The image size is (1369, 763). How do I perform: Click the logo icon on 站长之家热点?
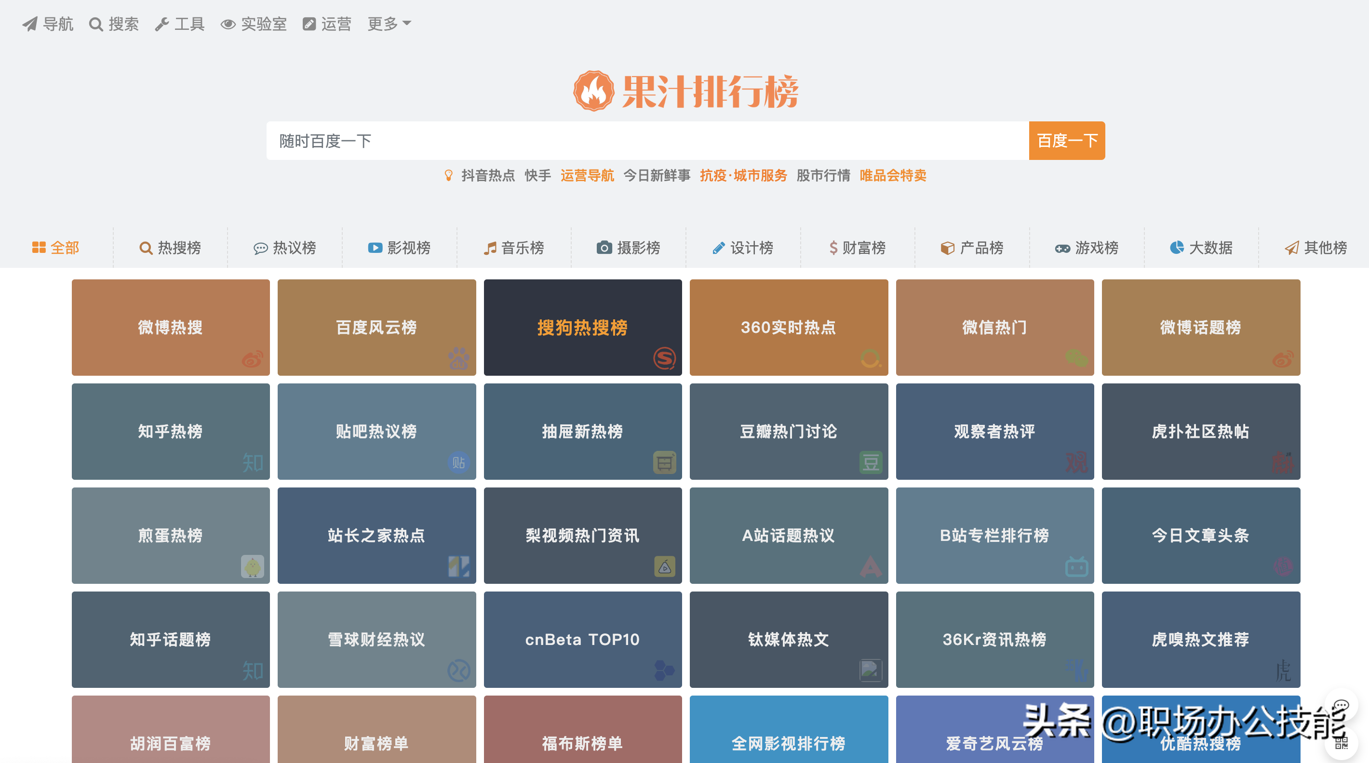458,566
